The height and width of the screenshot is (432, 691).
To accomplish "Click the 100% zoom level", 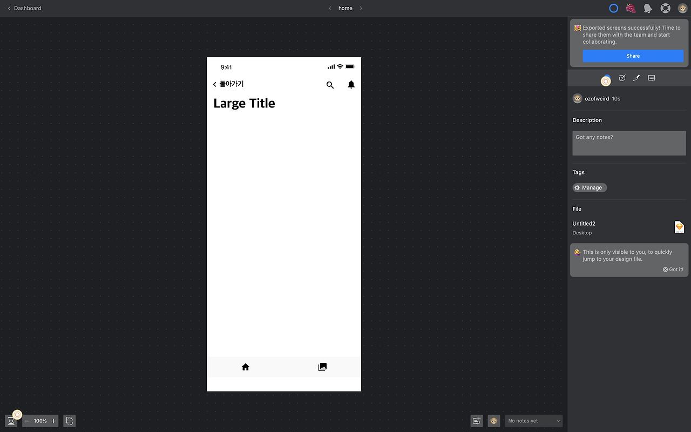I will [x=40, y=421].
